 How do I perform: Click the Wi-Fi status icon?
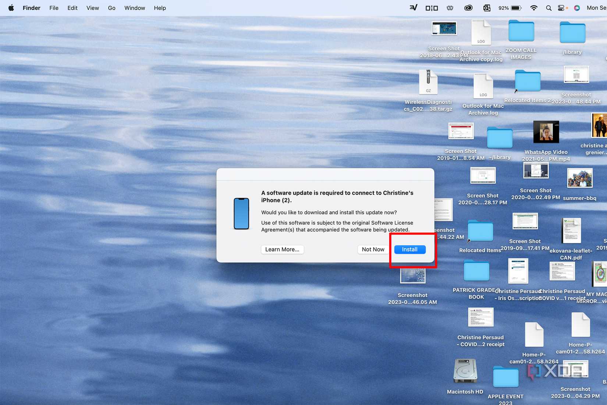(534, 8)
